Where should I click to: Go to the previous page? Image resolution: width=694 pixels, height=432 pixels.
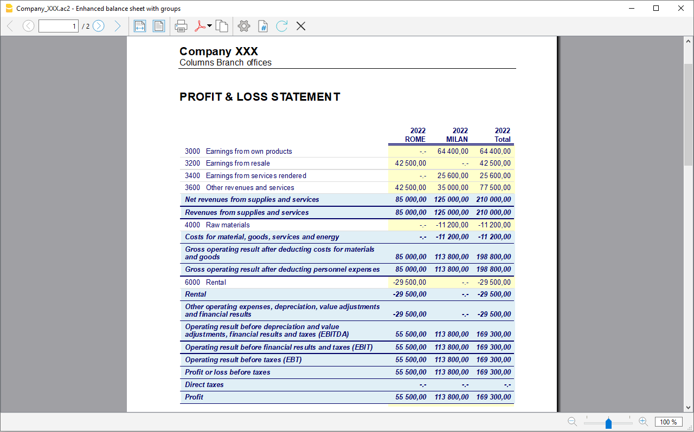pos(28,25)
